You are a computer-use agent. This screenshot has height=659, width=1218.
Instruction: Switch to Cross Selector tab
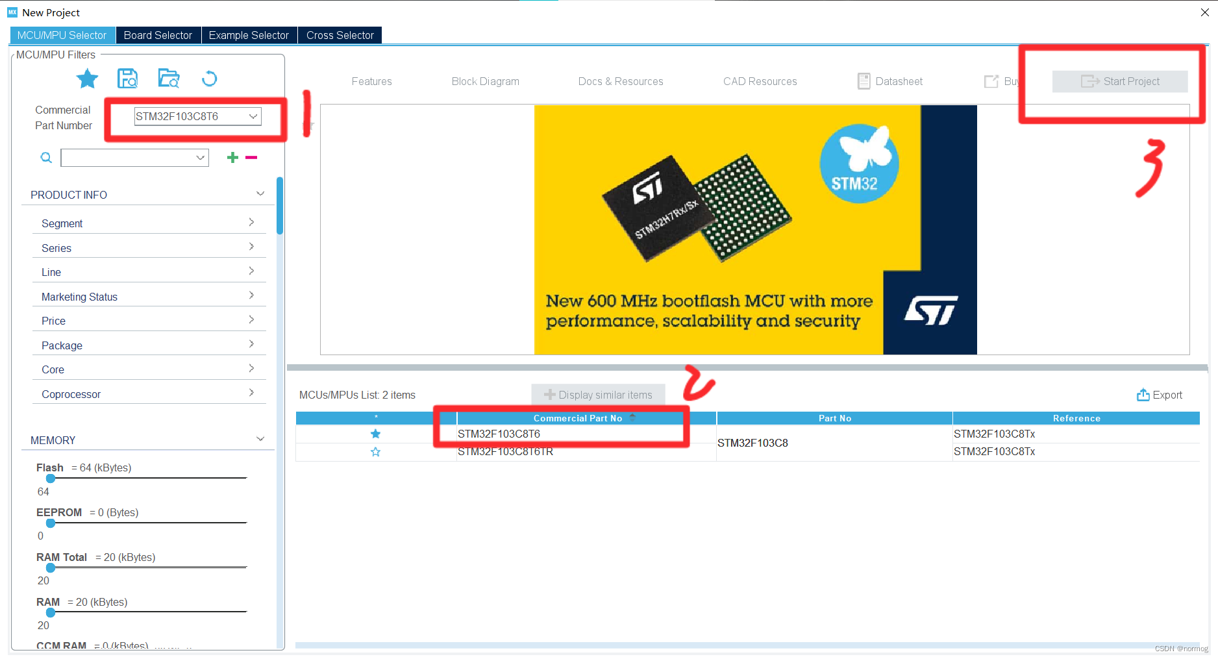(340, 35)
